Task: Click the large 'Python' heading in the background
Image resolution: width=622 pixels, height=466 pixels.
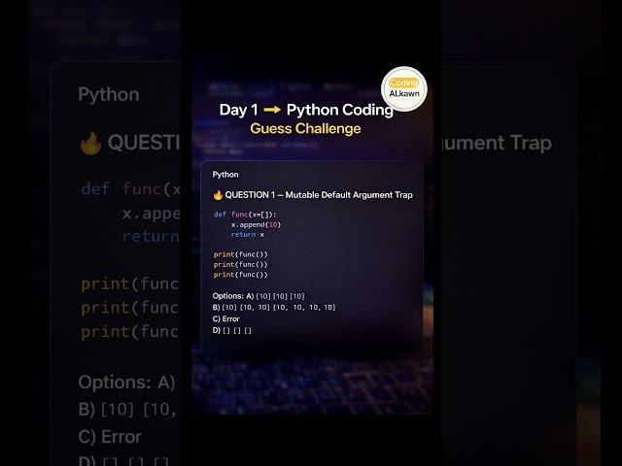Action: (x=109, y=95)
